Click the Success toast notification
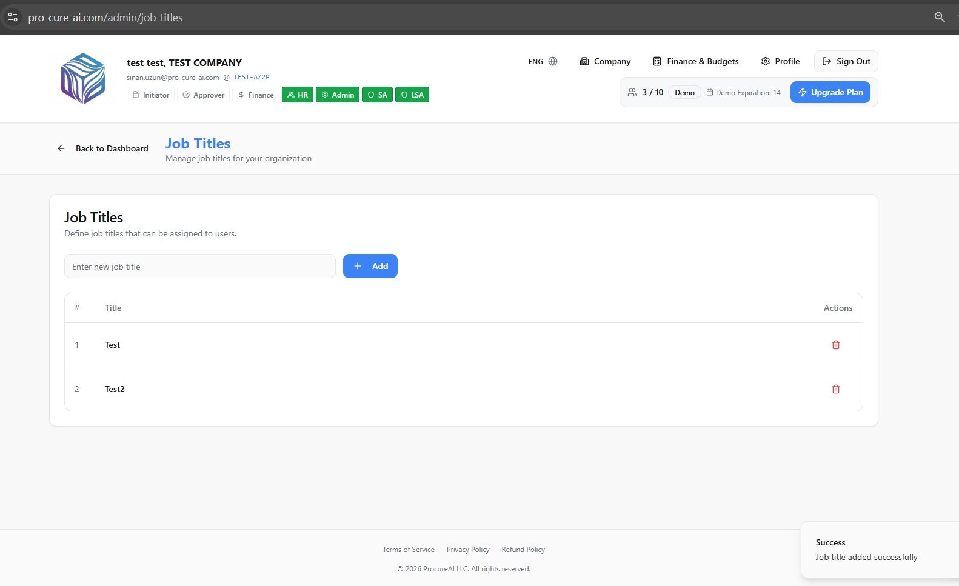959x586 pixels. click(x=880, y=550)
